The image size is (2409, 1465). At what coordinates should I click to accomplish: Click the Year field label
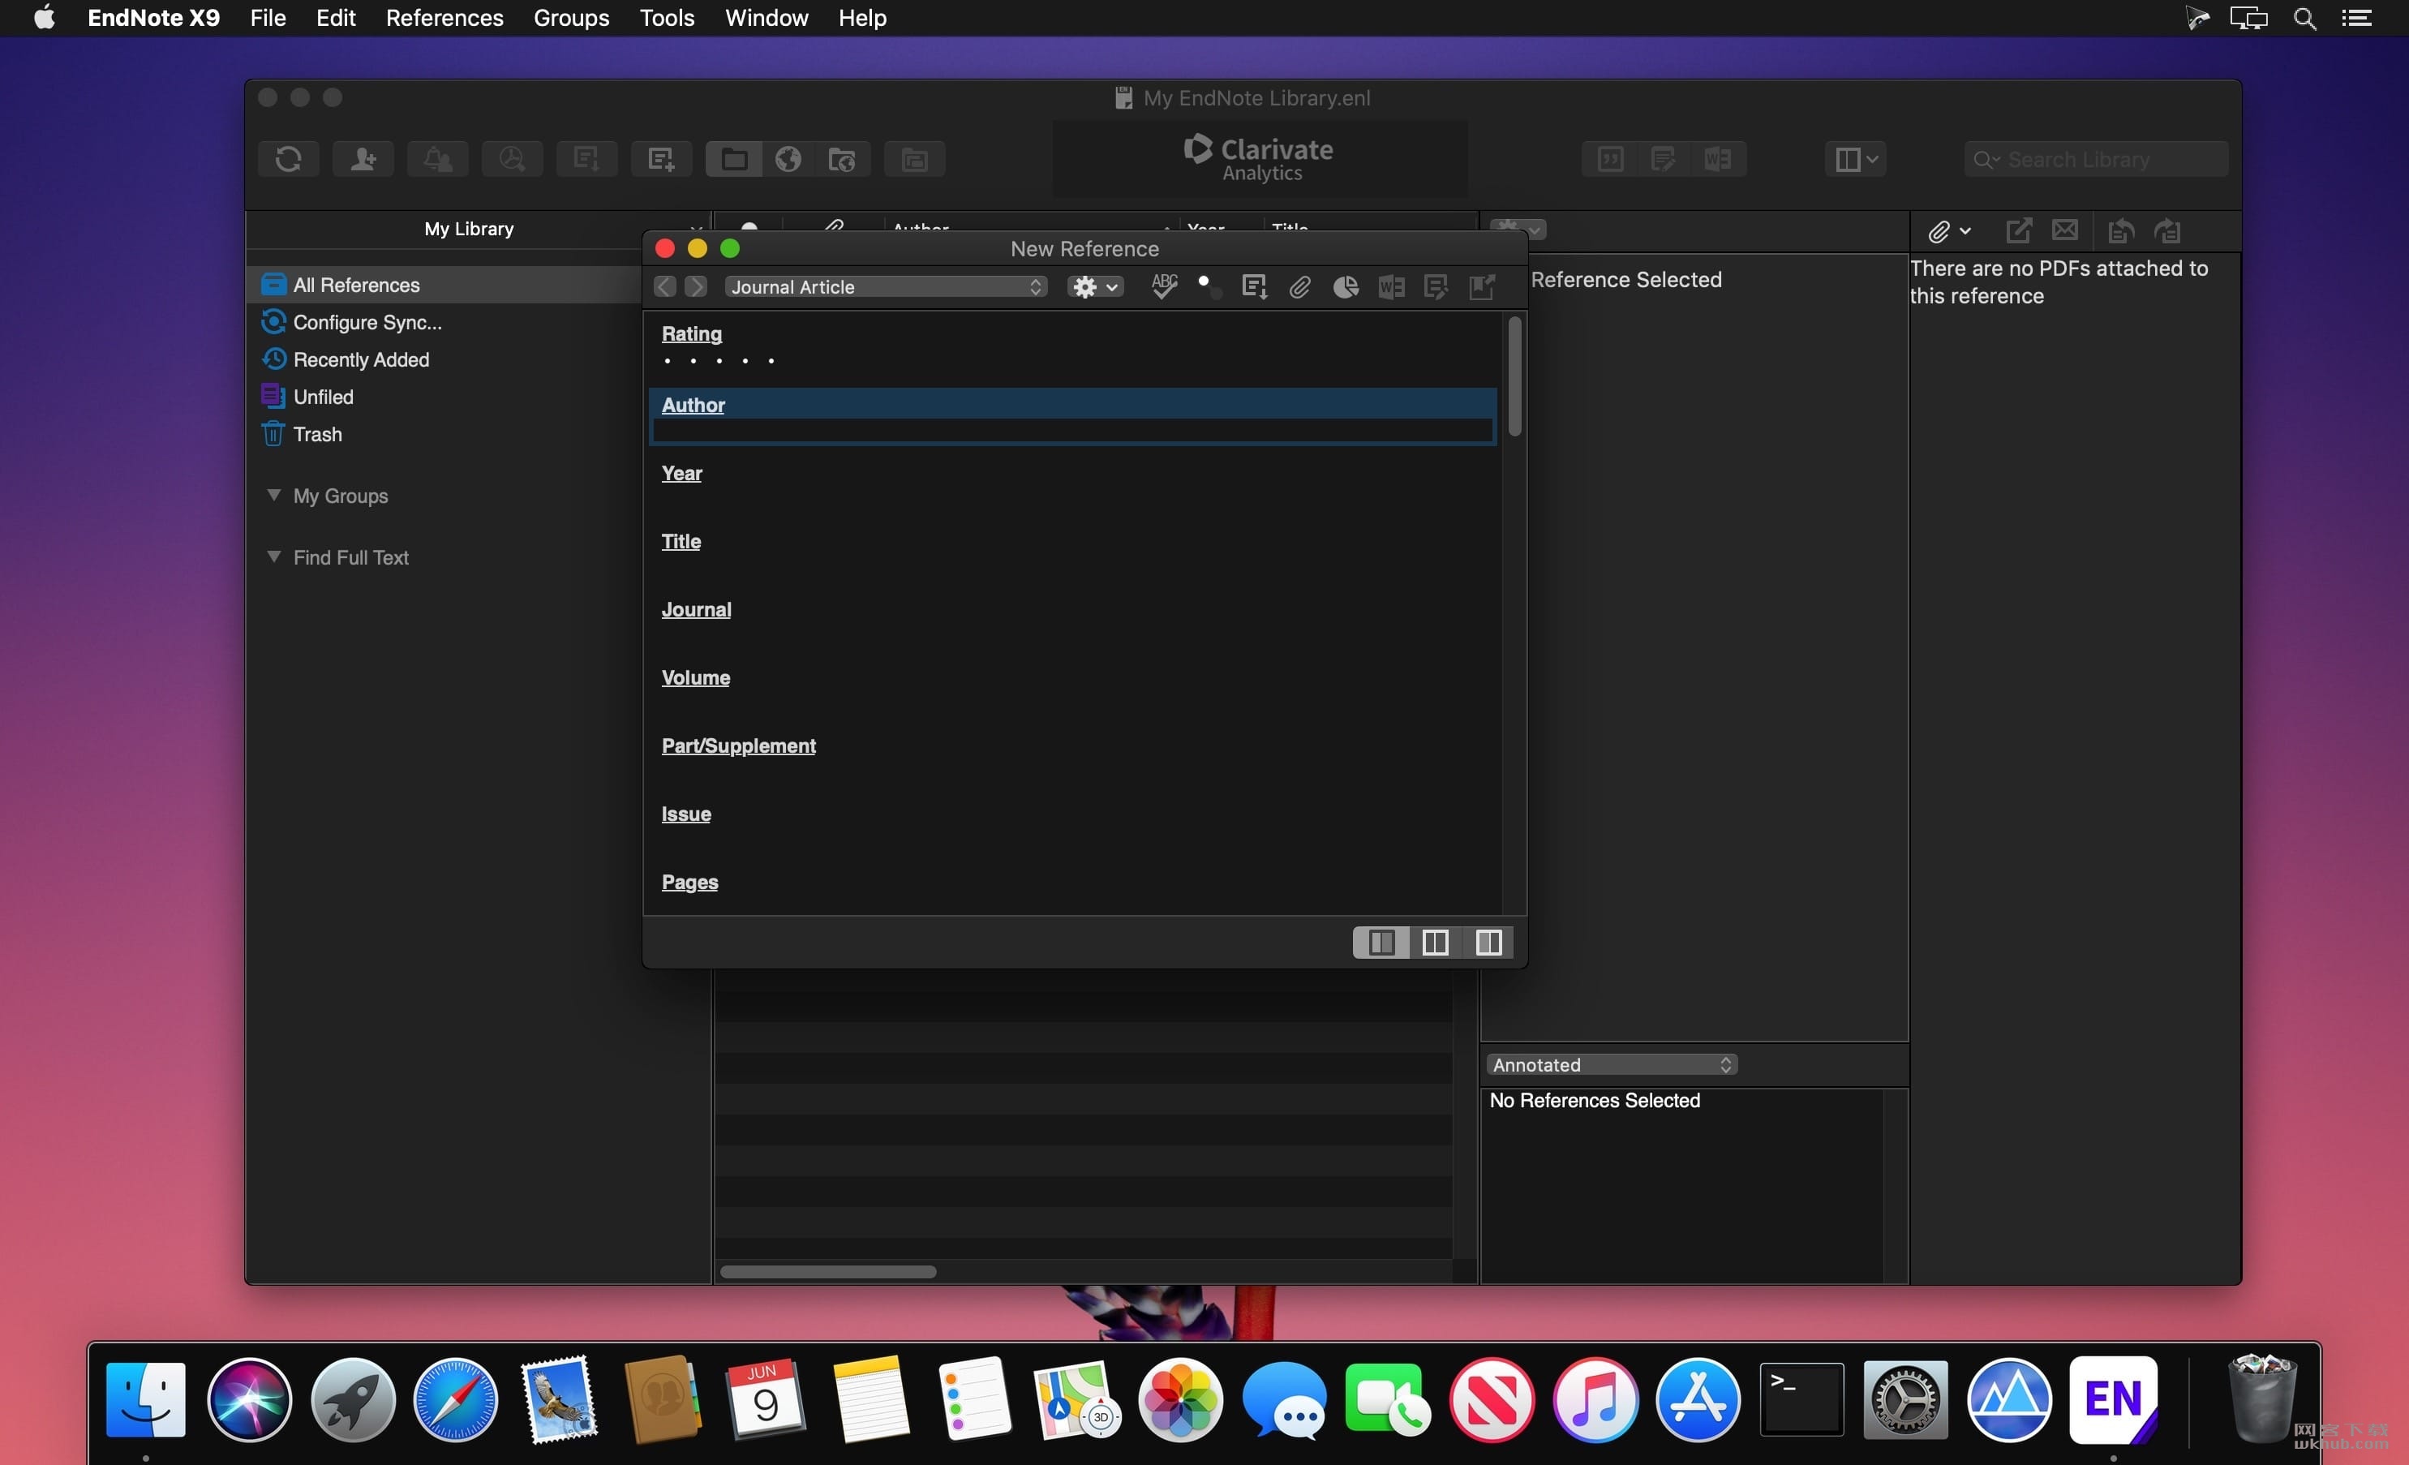click(682, 474)
